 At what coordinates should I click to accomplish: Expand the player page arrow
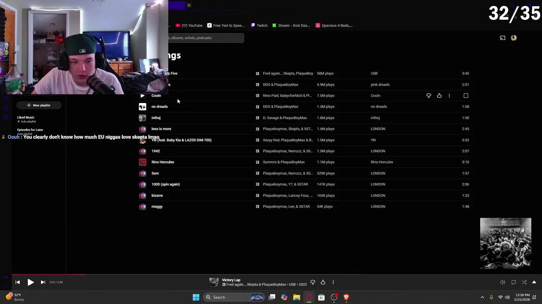point(534,282)
